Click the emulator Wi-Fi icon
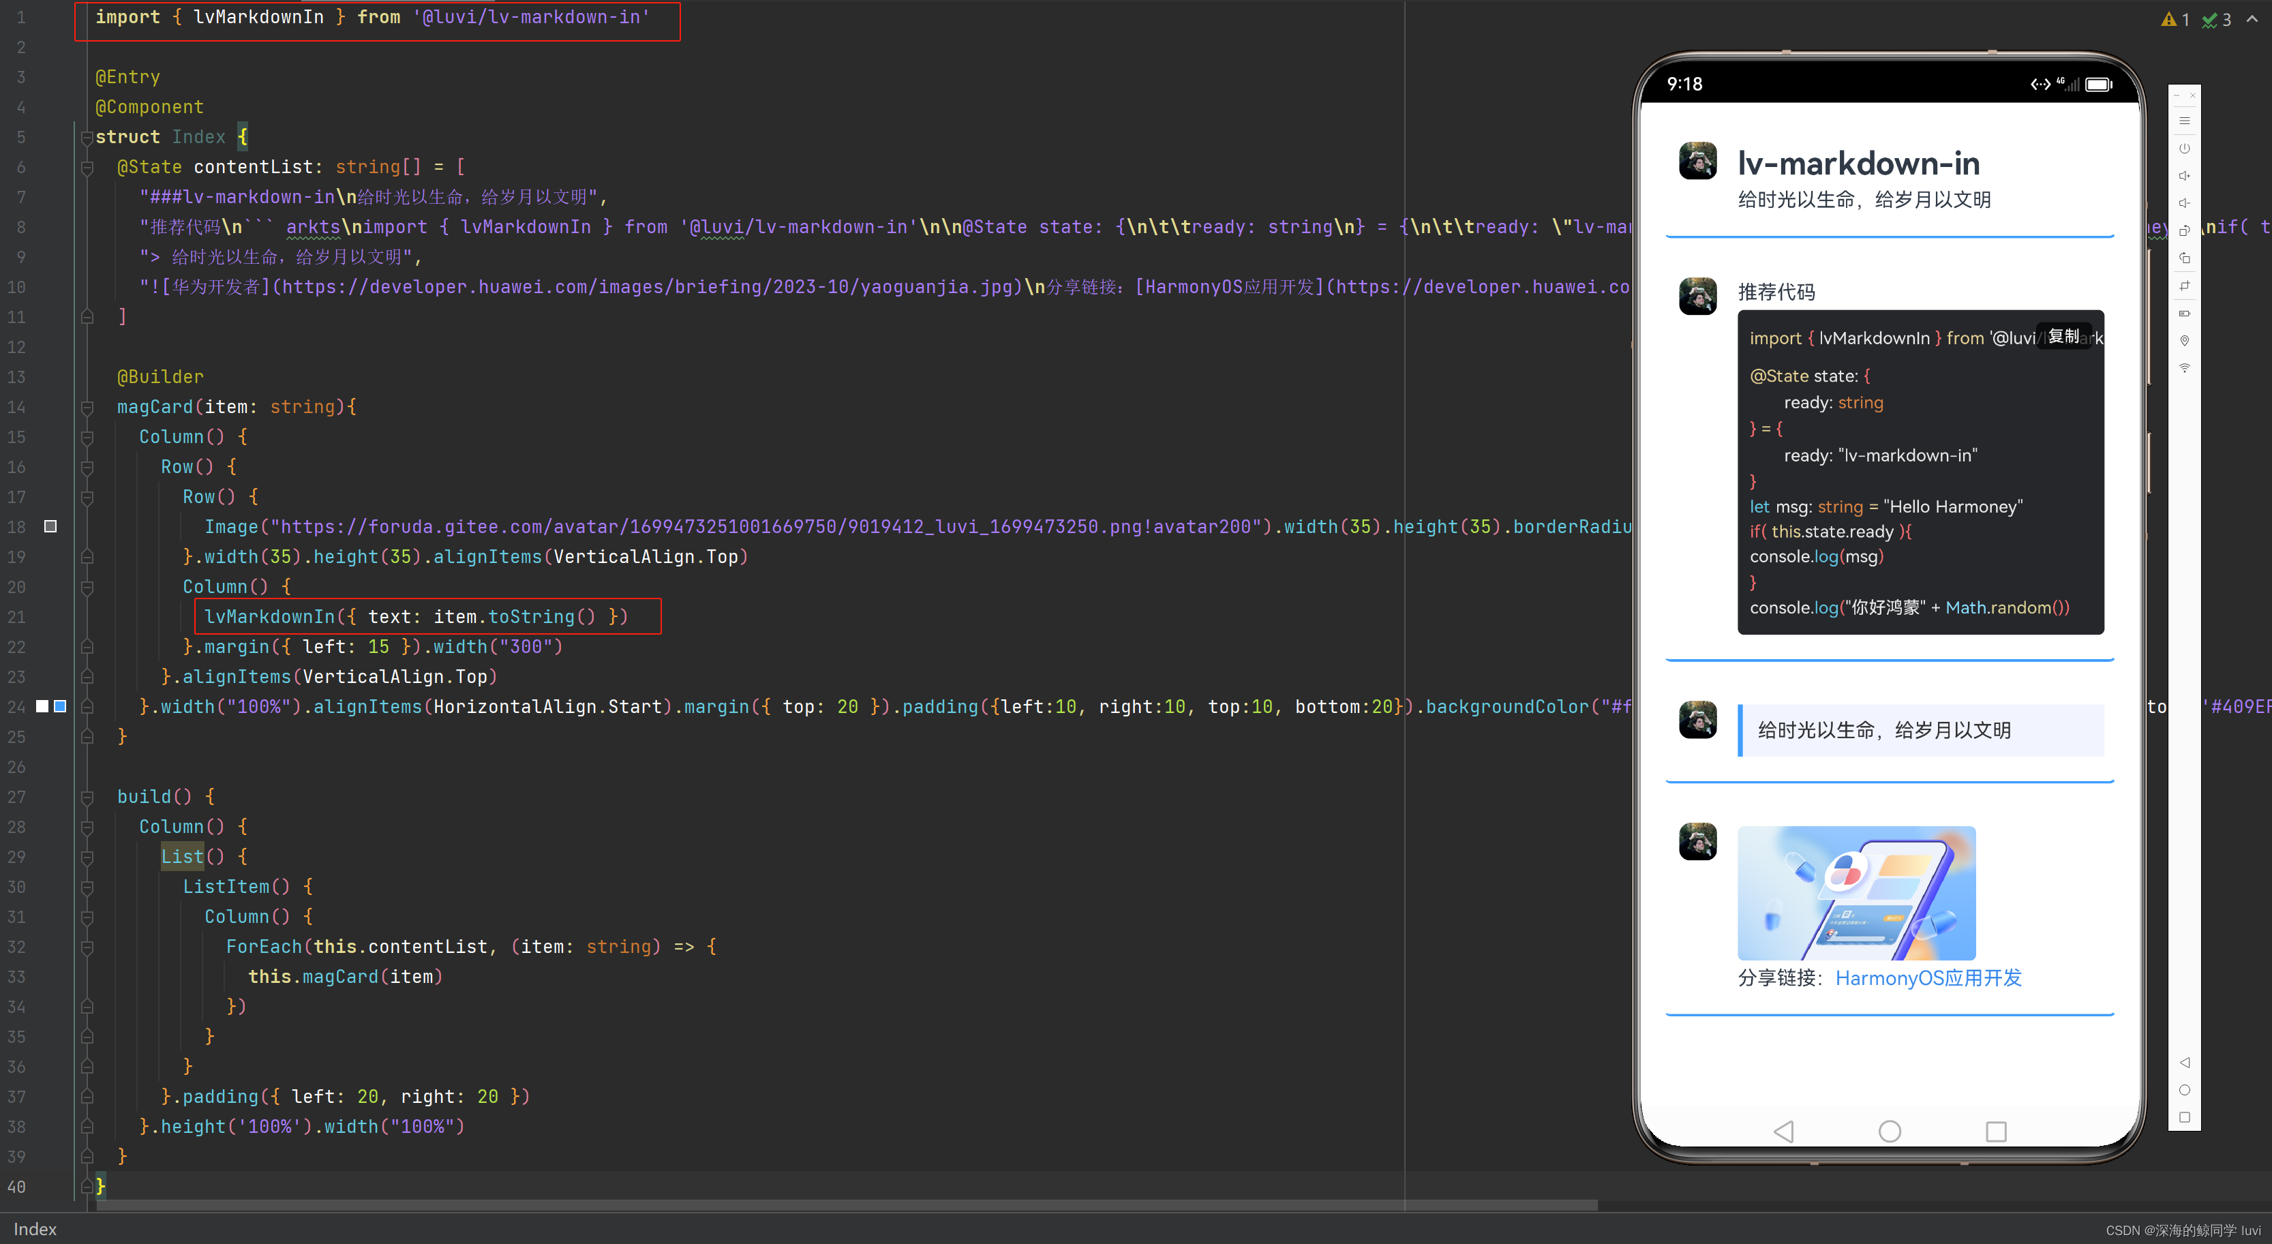This screenshot has height=1244, width=2272. coord(2184,367)
